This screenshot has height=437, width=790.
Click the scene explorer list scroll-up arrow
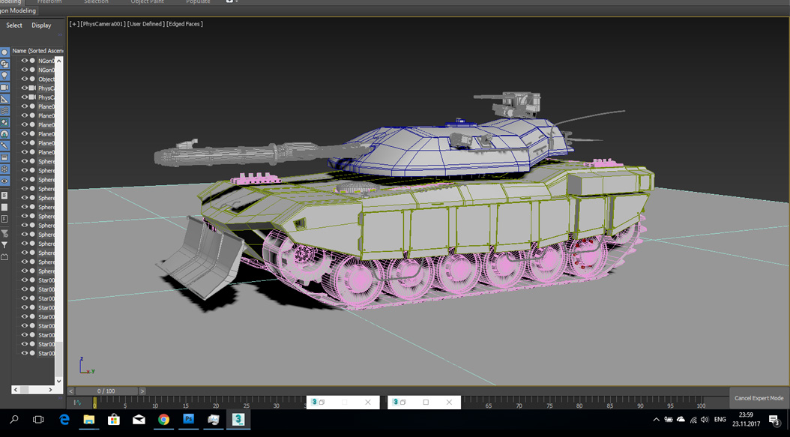(x=58, y=61)
